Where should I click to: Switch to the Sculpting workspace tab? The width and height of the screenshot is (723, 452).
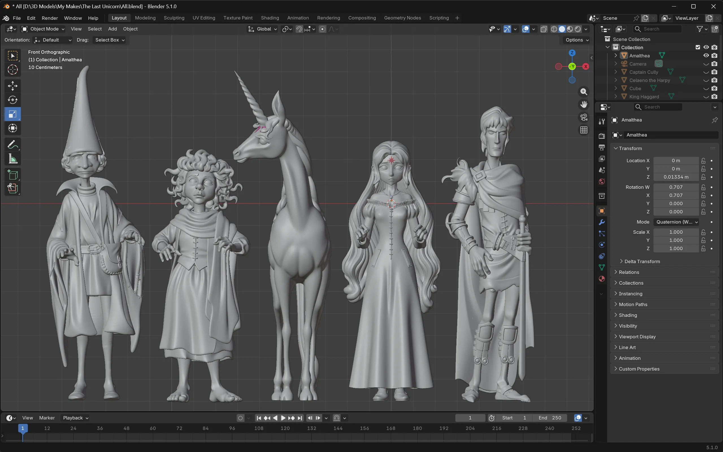coord(174,18)
